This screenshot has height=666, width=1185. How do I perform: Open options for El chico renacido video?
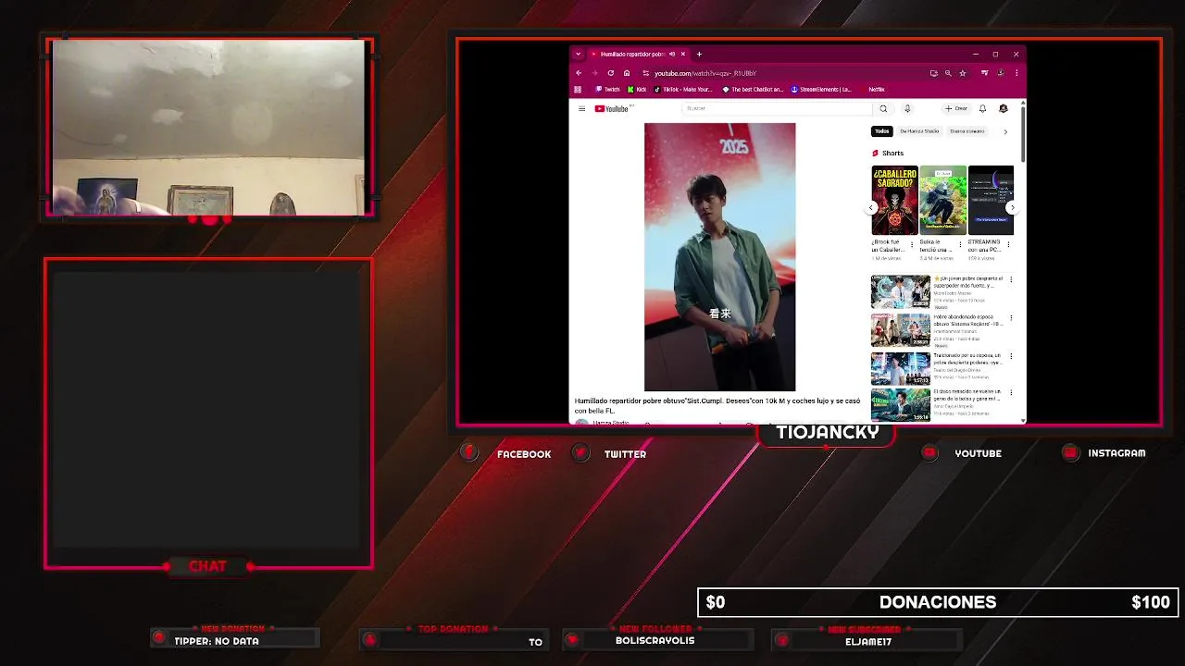[x=1011, y=392]
